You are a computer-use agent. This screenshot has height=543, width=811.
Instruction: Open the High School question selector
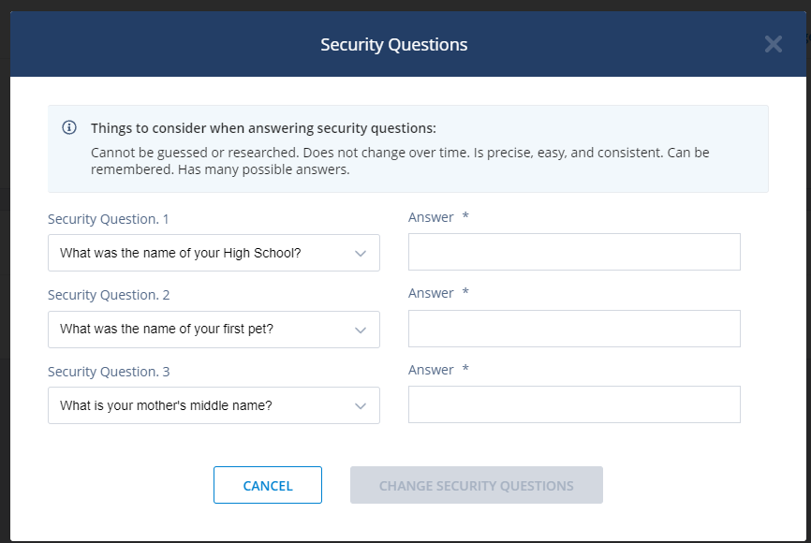(214, 253)
